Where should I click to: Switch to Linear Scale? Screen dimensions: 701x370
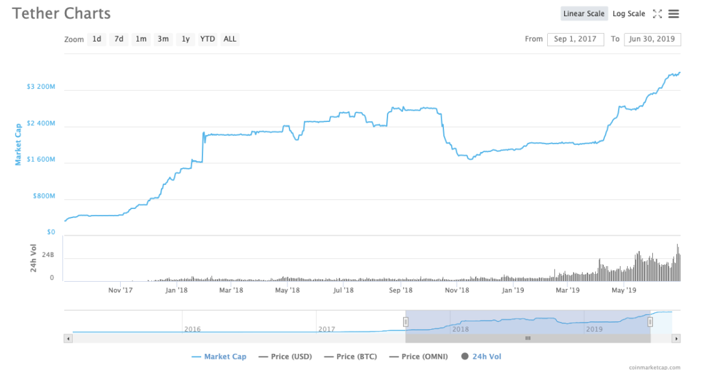(x=584, y=14)
